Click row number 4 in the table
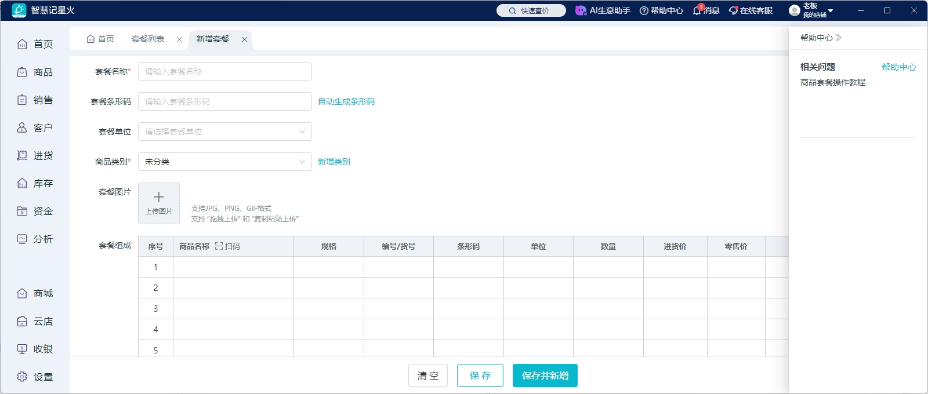Screen dimensions: 928x394 (x=155, y=330)
